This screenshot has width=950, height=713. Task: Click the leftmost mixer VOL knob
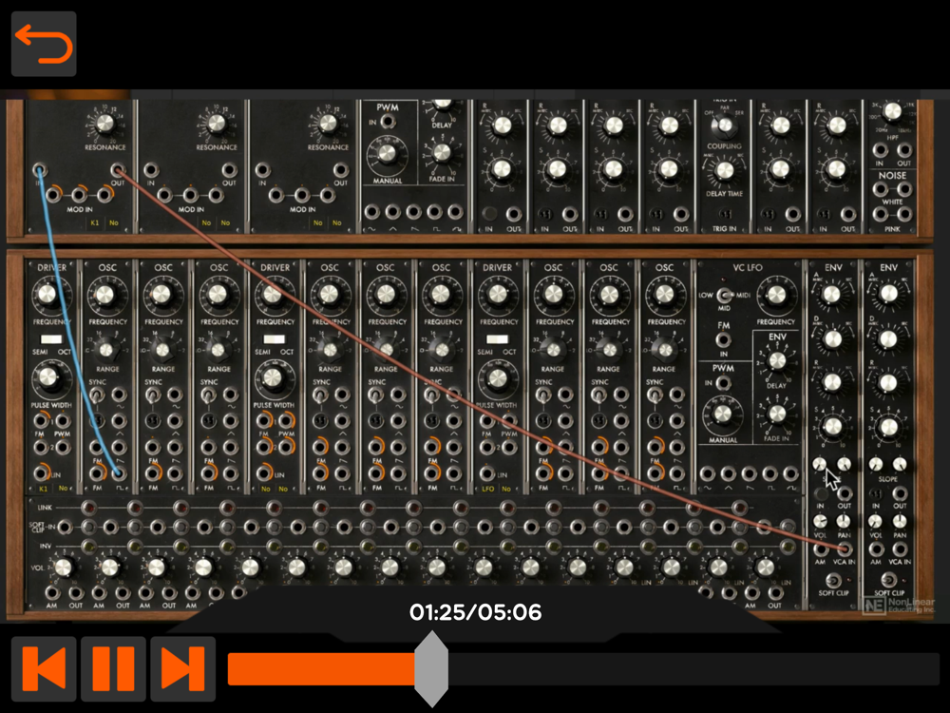tap(63, 568)
